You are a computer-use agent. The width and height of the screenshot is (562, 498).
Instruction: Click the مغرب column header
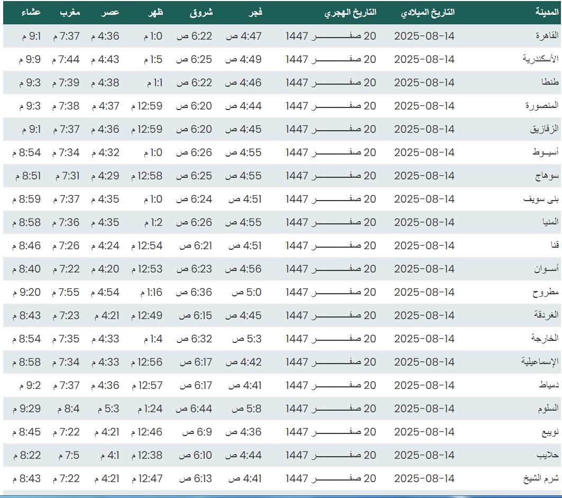point(71,13)
